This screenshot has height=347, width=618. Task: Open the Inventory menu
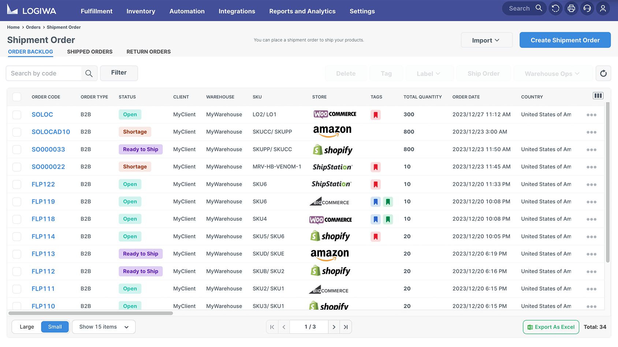point(141,11)
